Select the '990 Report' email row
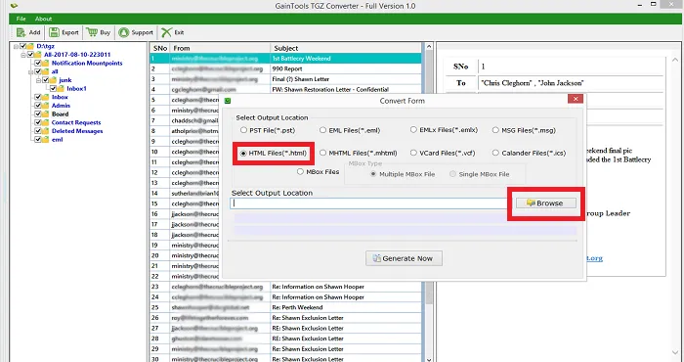 286,69
